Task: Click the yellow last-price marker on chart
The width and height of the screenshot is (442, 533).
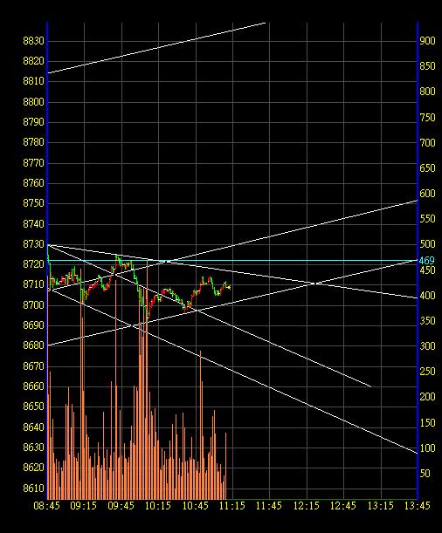Action: click(x=229, y=288)
